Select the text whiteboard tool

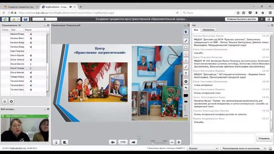(x=186, y=73)
